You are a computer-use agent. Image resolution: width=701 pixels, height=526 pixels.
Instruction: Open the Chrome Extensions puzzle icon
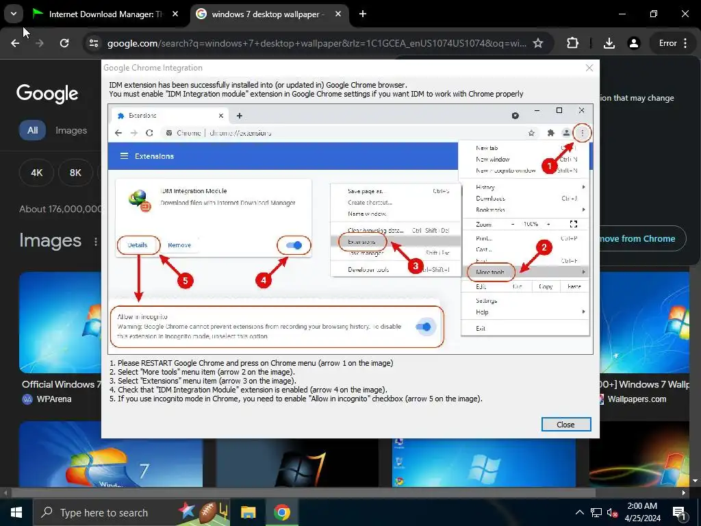572,43
